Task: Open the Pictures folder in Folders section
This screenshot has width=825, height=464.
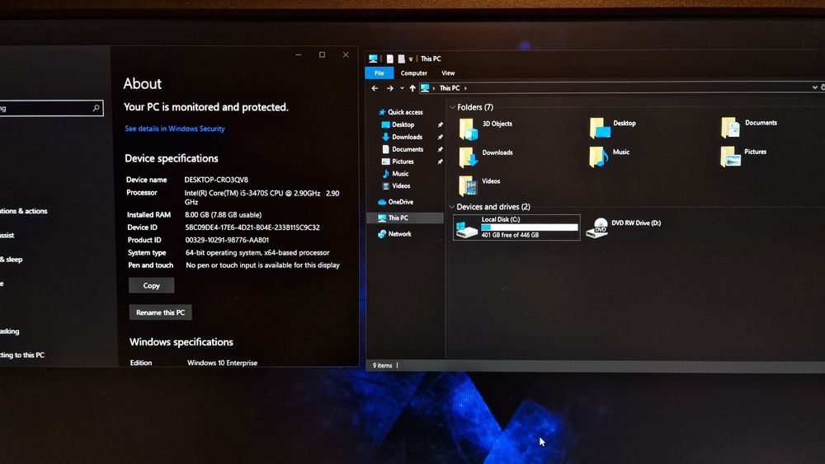Action: [x=730, y=156]
